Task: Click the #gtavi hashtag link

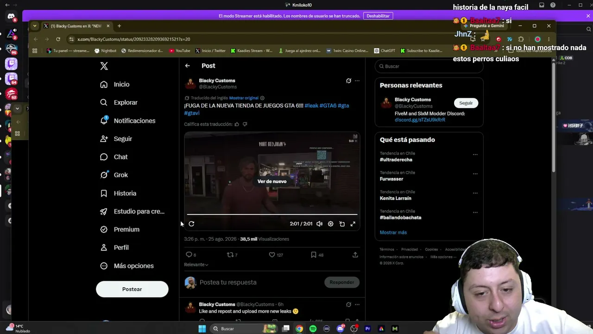Action: [x=192, y=113]
